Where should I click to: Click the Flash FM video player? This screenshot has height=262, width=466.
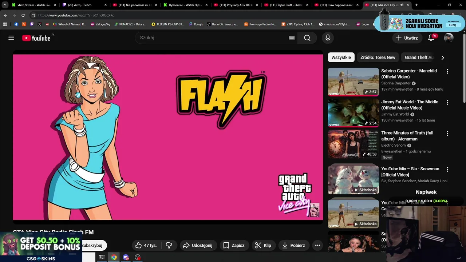point(168,137)
